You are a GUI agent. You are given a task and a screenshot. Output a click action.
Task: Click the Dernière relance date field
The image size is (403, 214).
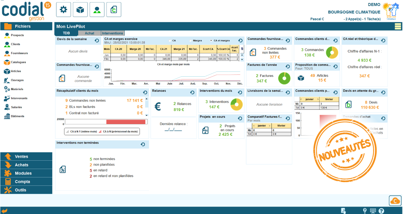pos(173,129)
